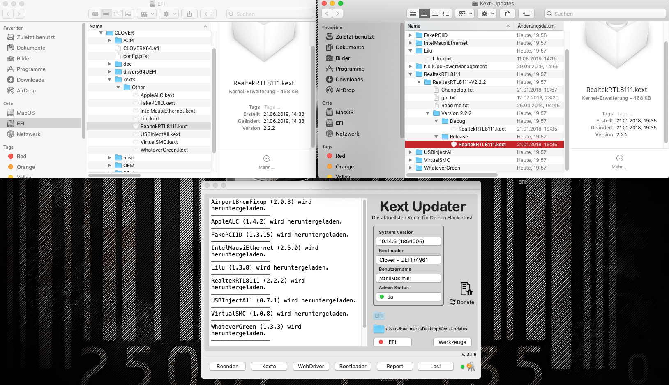Expand the FakePCIID folder in Kext-Updates
Viewport: 669px width, 385px height.
click(x=410, y=35)
